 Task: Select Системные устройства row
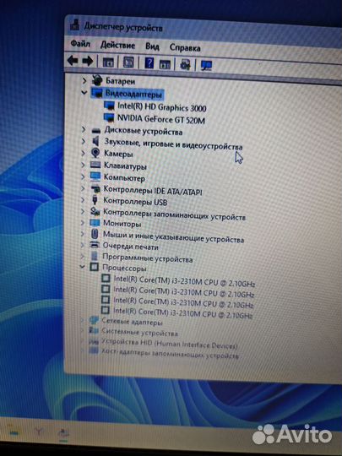(x=139, y=332)
